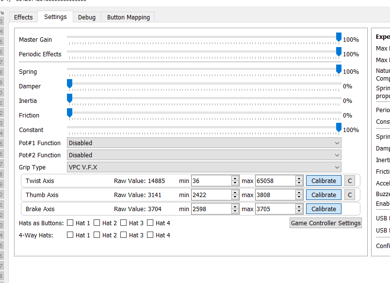Calibrate the Thumb Axis
Screen dimensions: 390x283
[324, 195]
